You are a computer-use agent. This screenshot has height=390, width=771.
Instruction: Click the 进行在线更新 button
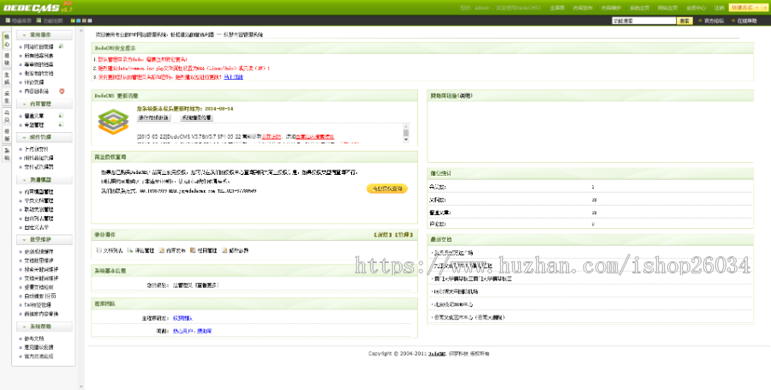pyautogui.click(x=153, y=118)
